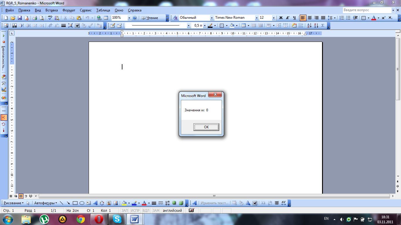The image size is (401, 225).
Task: Open Skype from the Windows taskbar
Action: pos(117,219)
